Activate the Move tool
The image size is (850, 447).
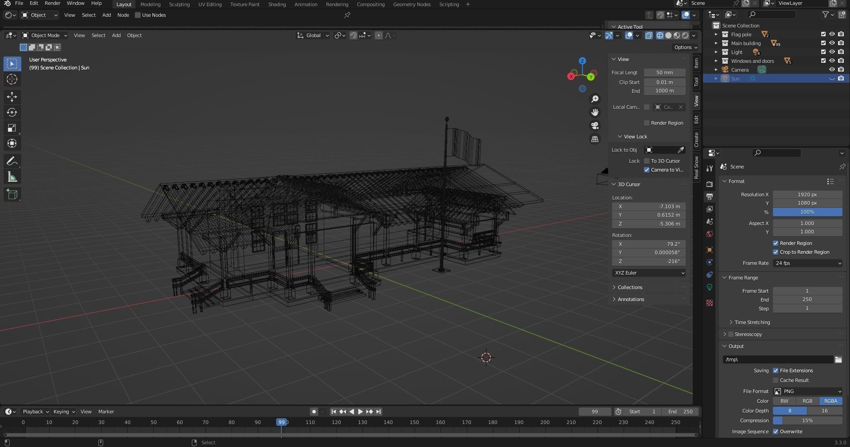(x=12, y=96)
